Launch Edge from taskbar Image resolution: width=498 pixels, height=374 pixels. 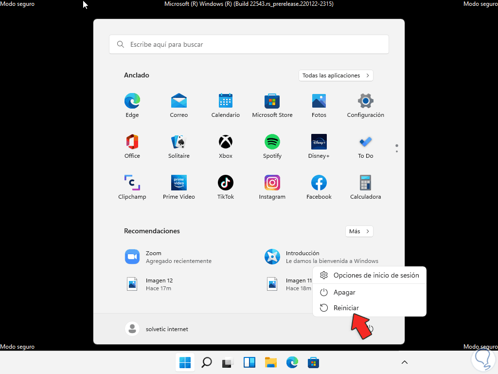[292, 362]
